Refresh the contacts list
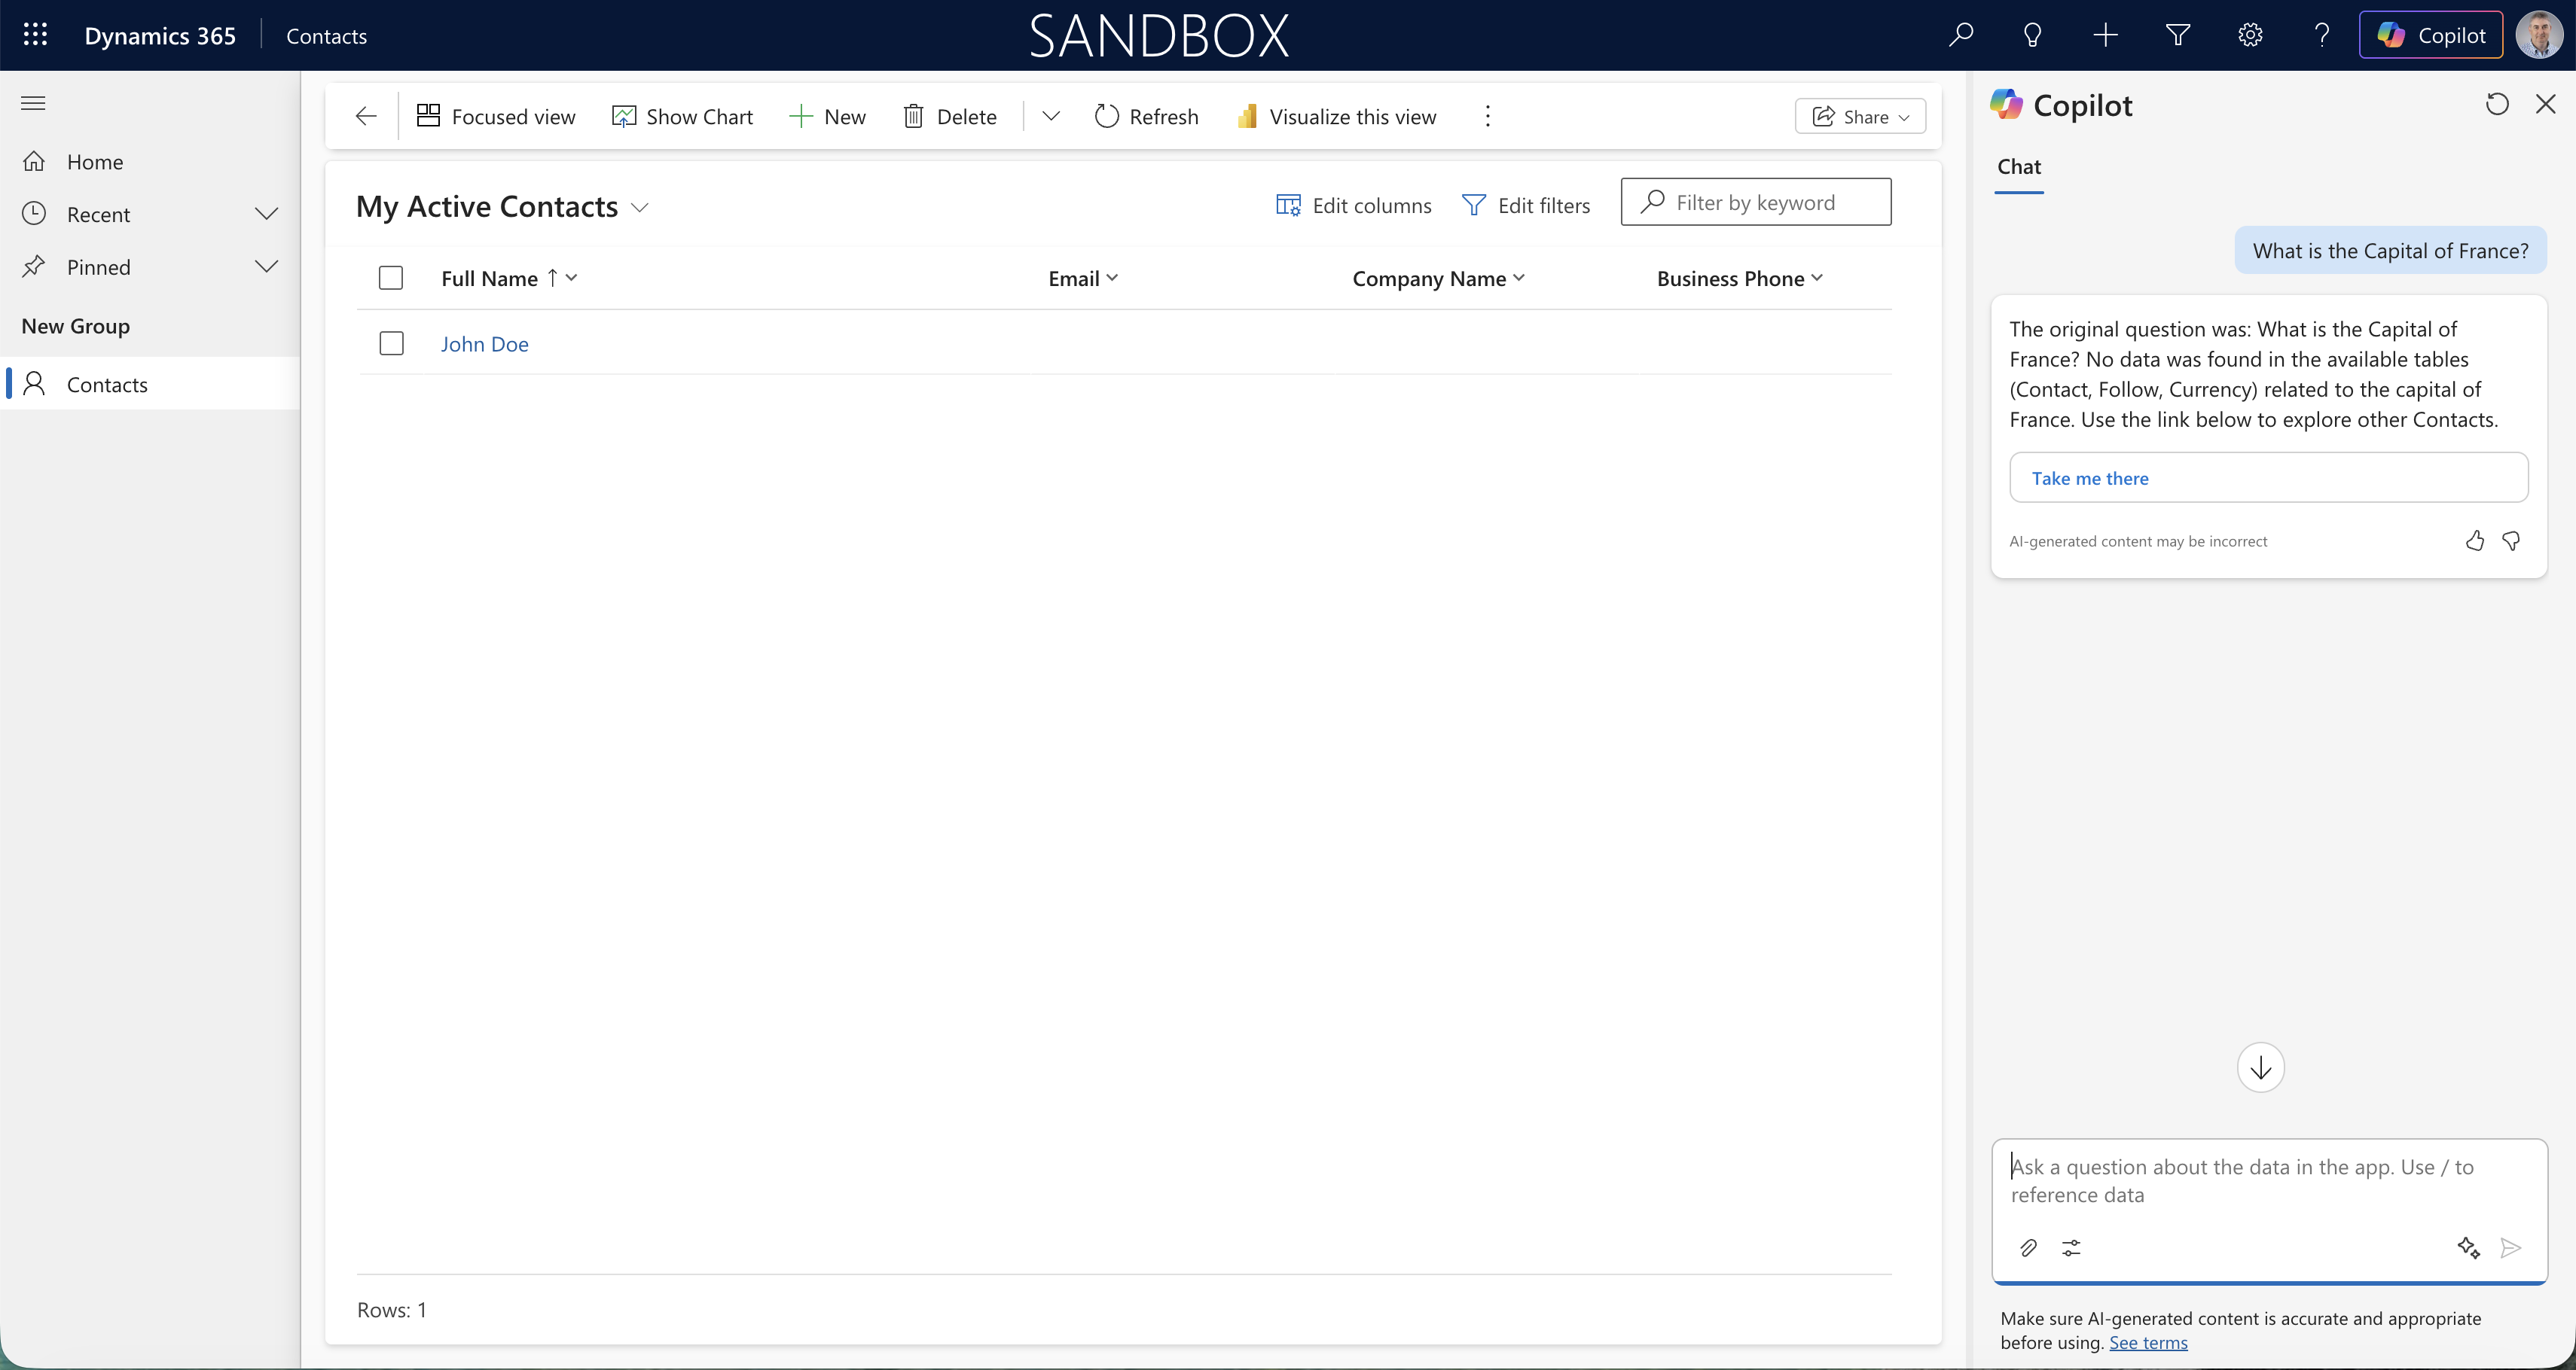 pyautogui.click(x=1147, y=117)
